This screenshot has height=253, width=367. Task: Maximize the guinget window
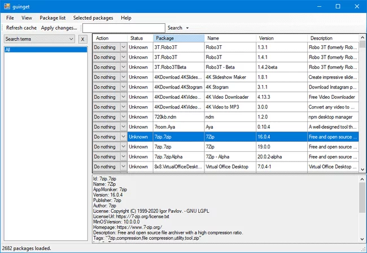click(338, 6)
